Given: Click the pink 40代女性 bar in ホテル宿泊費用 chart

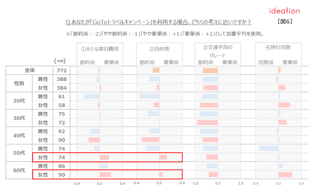Looking at the screenshot, I should click(94, 140).
